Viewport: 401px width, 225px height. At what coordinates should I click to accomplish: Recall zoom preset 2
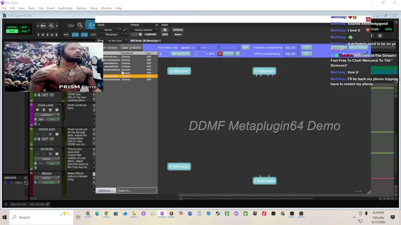click(43, 35)
